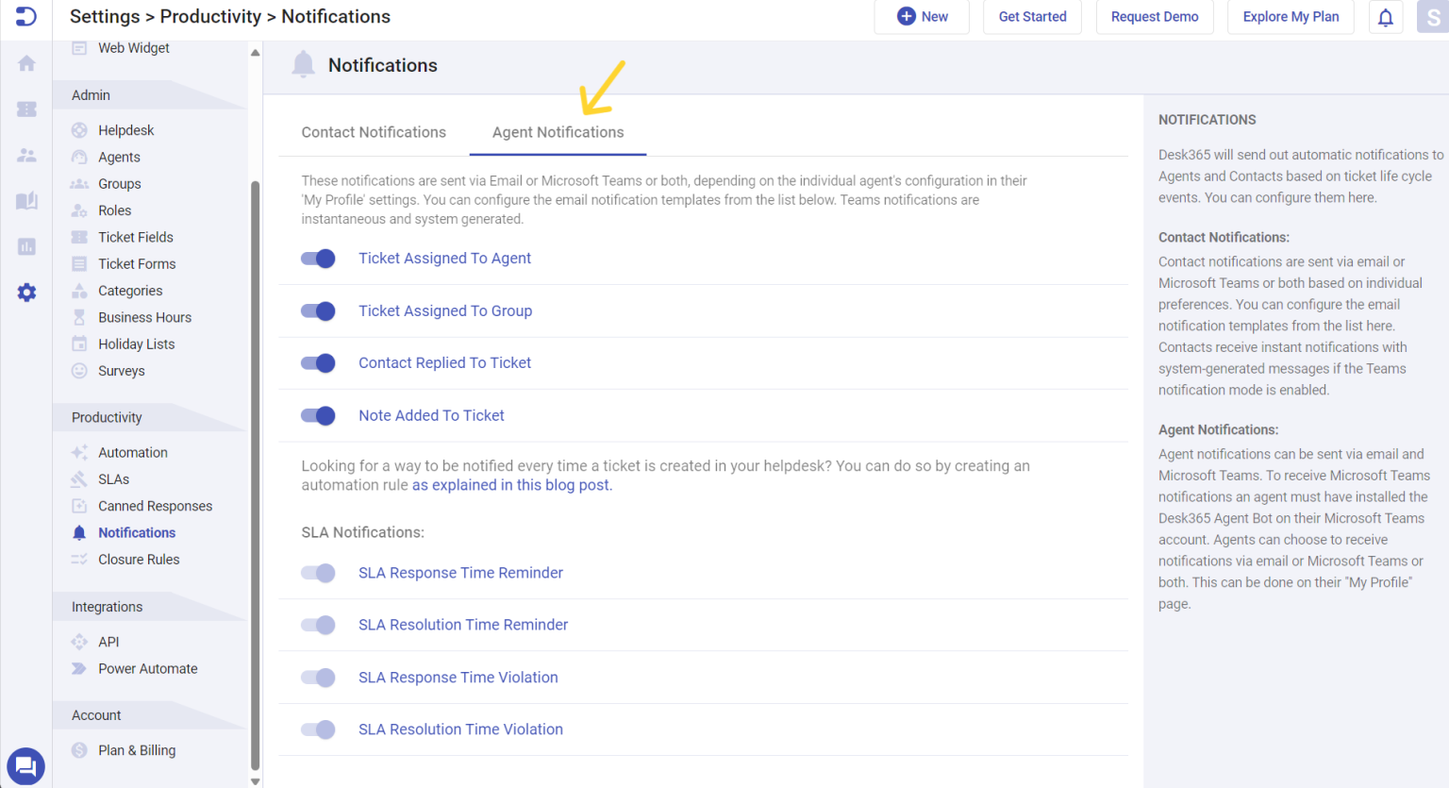Disable the Ticket Assigned To Agent notification
This screenshot has width=1449, height=788.
pos(318,259)
